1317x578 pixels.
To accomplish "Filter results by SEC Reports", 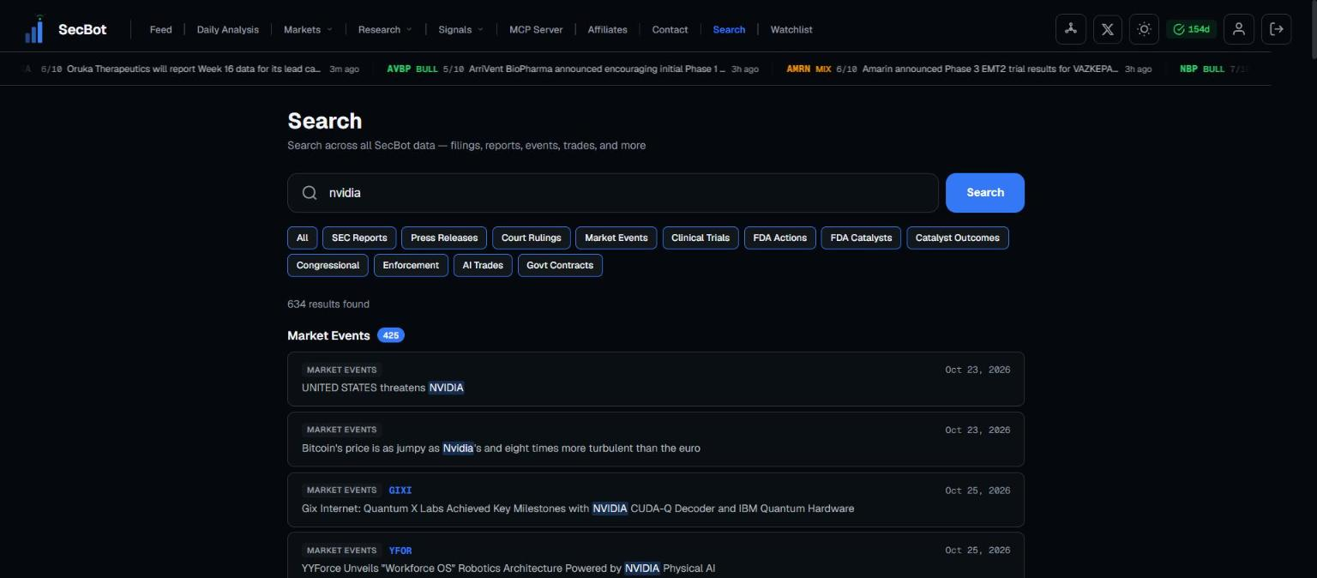I will [x=359, y=238].
